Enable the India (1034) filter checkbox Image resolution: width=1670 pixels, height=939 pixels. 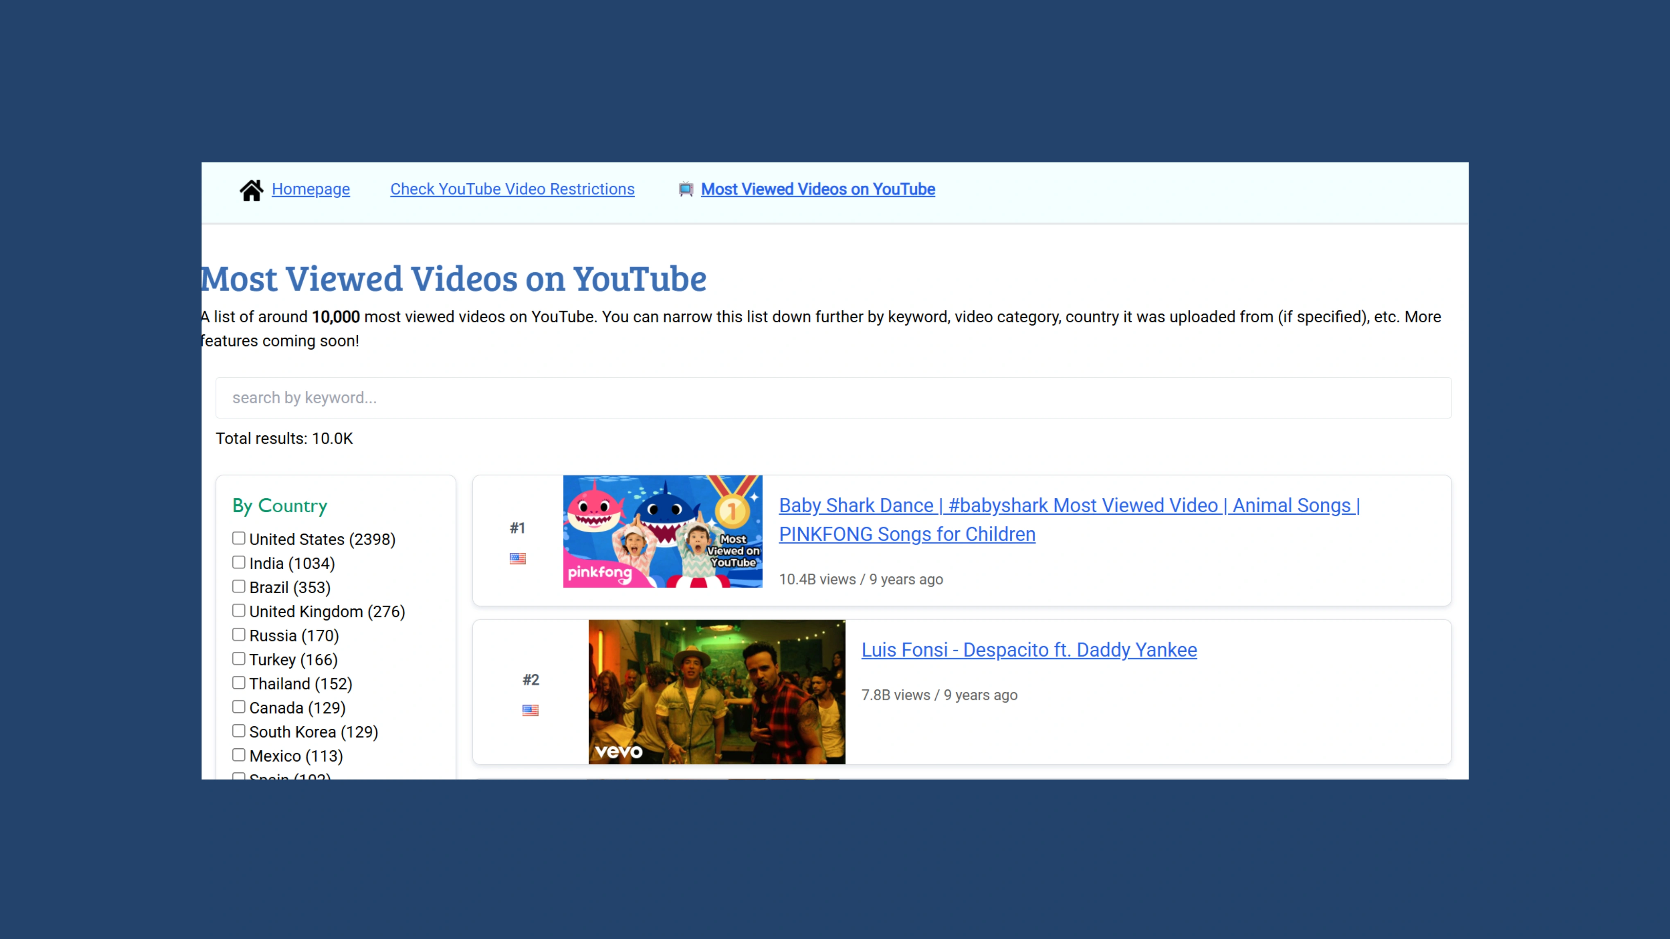pos(239,563)
